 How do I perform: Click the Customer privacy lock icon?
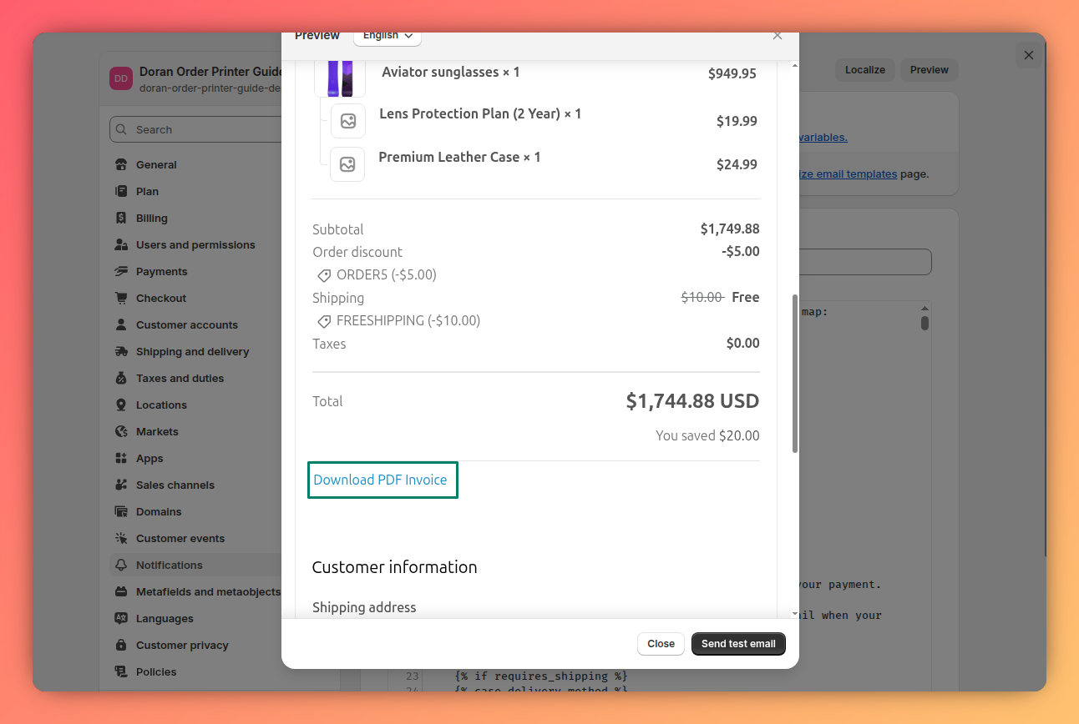tap(121, 645)
